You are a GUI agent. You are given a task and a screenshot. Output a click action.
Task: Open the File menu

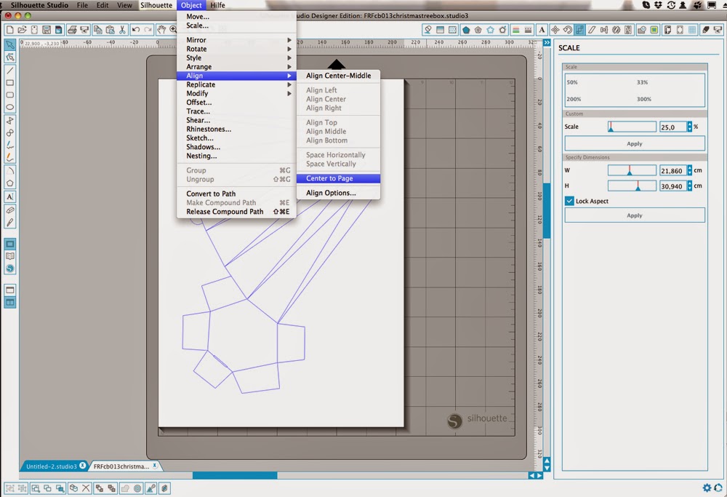[x=83, y=5]
